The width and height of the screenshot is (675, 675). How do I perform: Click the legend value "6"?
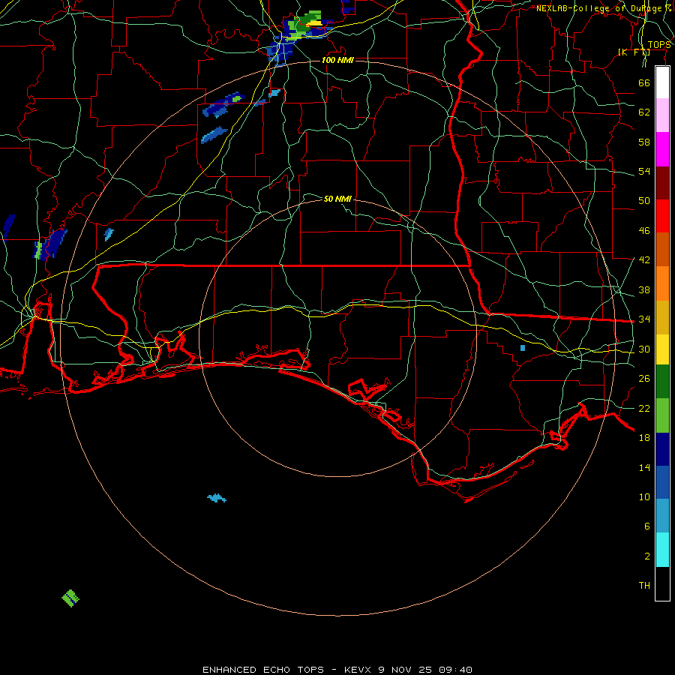coord(646,526)
